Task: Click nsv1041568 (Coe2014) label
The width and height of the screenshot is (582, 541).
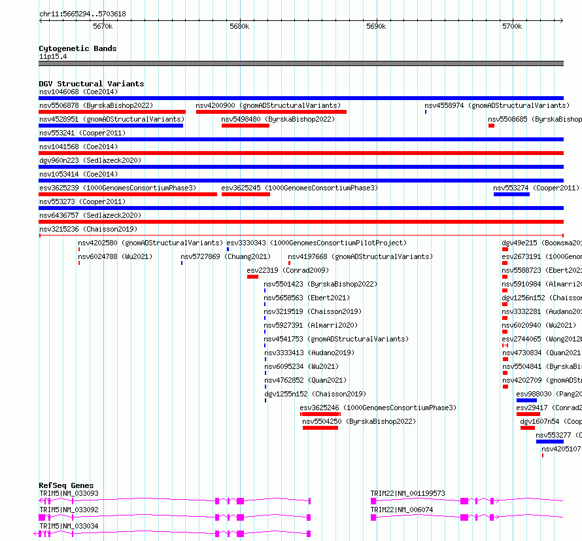Action: [78, 147]
